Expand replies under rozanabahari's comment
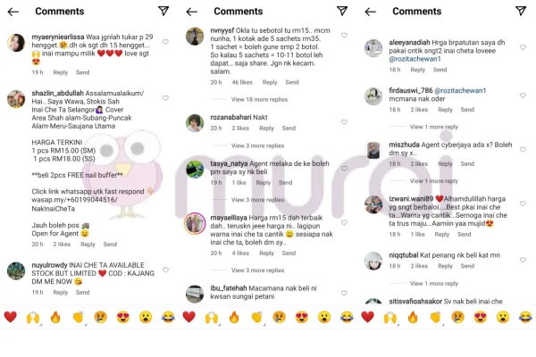536x357 pixels. [x=257, y=145]
